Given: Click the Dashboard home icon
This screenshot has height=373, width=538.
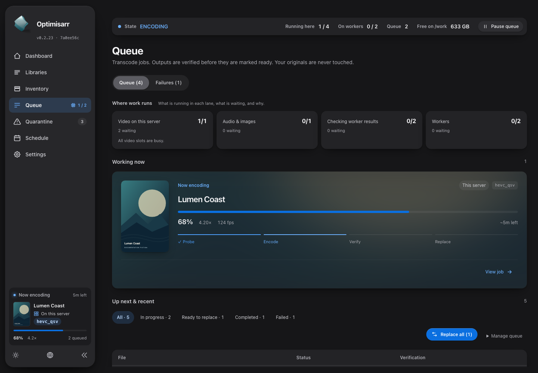Looking at the screenshot, I should coord(17,56).
